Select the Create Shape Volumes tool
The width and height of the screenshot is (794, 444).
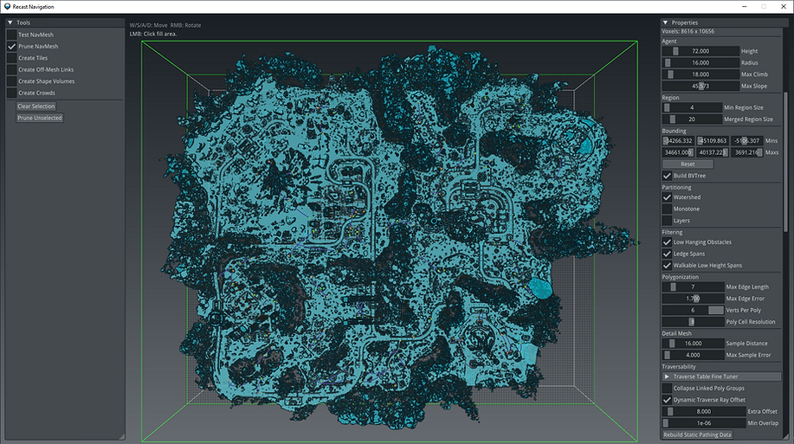(11, 81)
